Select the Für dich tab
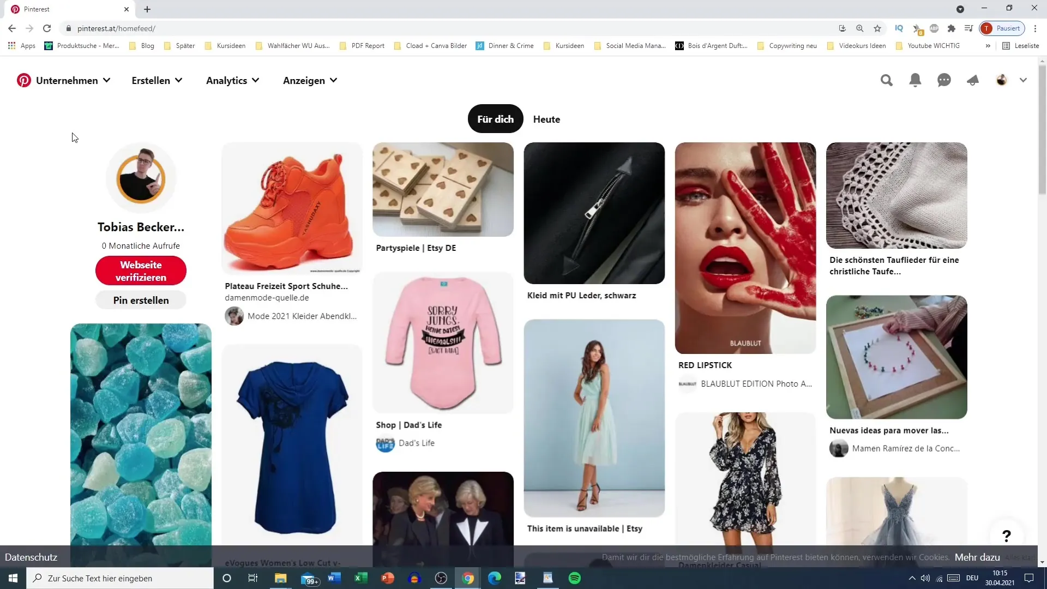1047x589 pixels. 495,119
